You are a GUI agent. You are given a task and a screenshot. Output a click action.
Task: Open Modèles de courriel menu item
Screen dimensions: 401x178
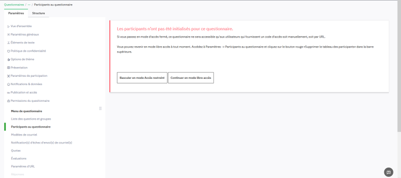point(24,135)
